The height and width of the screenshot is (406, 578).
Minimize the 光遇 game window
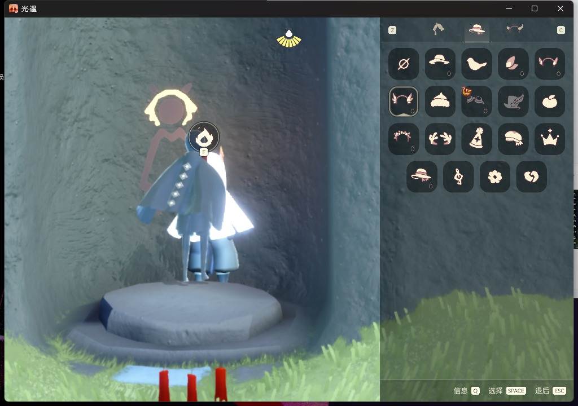coord(509,8)
